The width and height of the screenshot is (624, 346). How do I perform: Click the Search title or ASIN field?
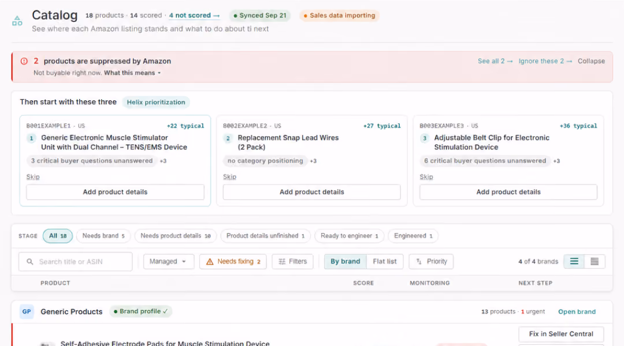tap(75, 262)
